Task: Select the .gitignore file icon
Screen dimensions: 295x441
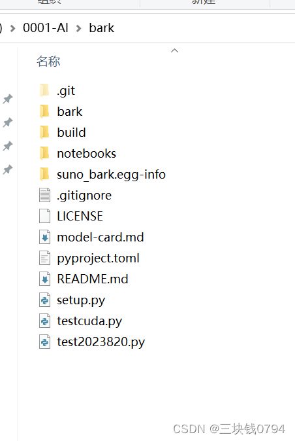Action: 44,195
